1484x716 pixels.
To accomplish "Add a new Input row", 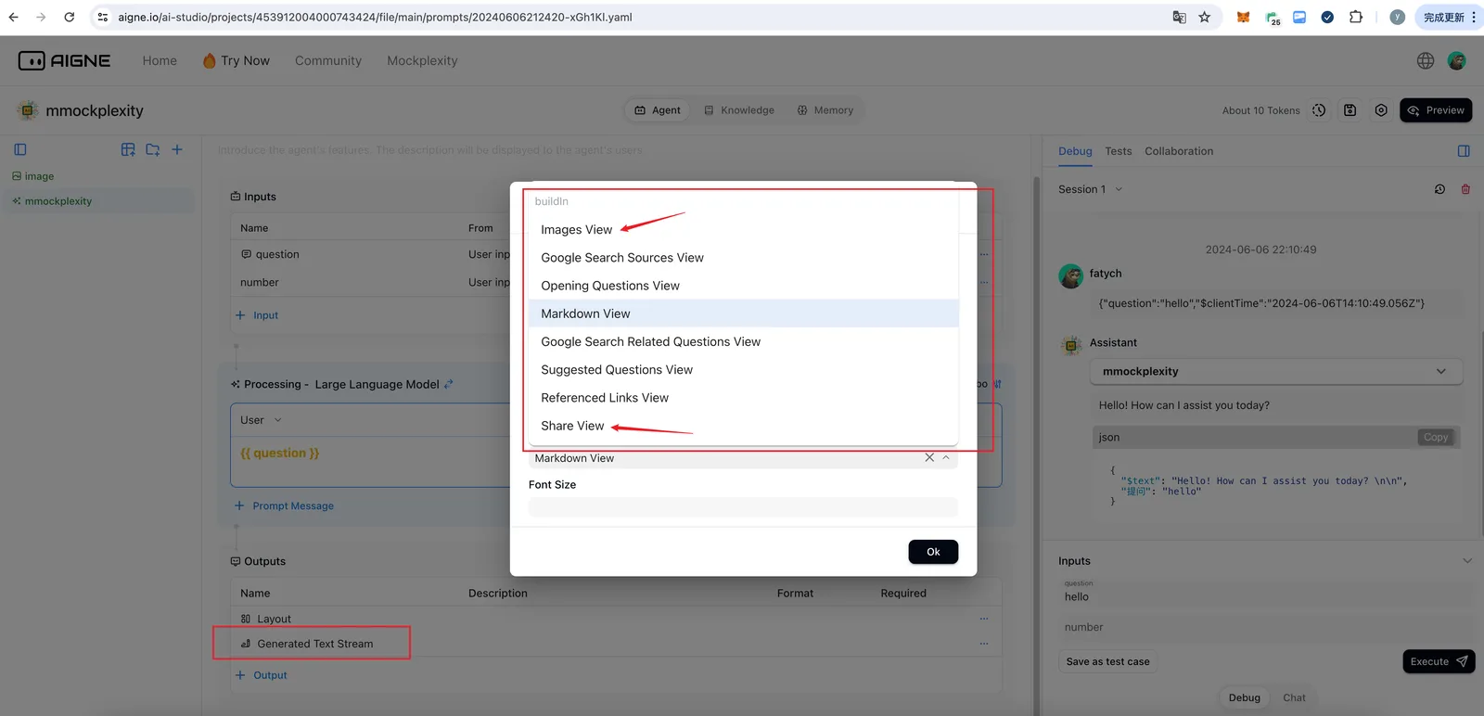I will (x=257, y=315).
